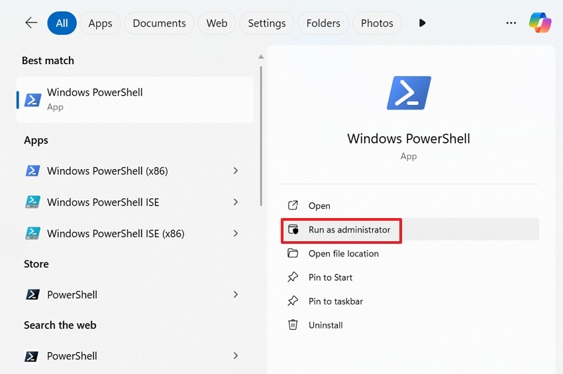Expand options for Windows PowerShell ISE (x86)

tap(236, 233)
